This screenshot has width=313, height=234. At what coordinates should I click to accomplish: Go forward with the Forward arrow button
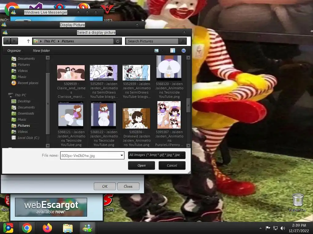14,41
